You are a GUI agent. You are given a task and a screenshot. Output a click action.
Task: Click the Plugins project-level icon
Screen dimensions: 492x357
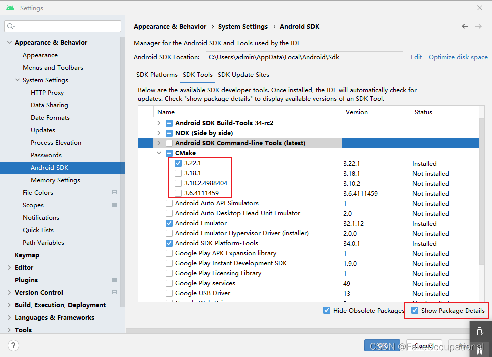point(115,280)
